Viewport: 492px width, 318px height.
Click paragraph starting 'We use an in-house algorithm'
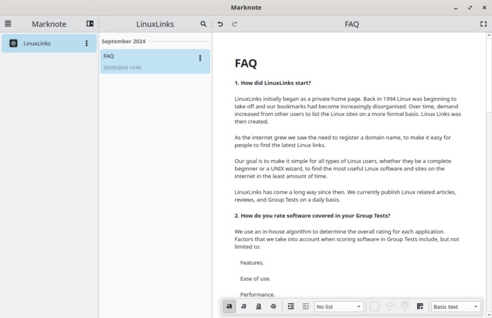pos(347,239)
